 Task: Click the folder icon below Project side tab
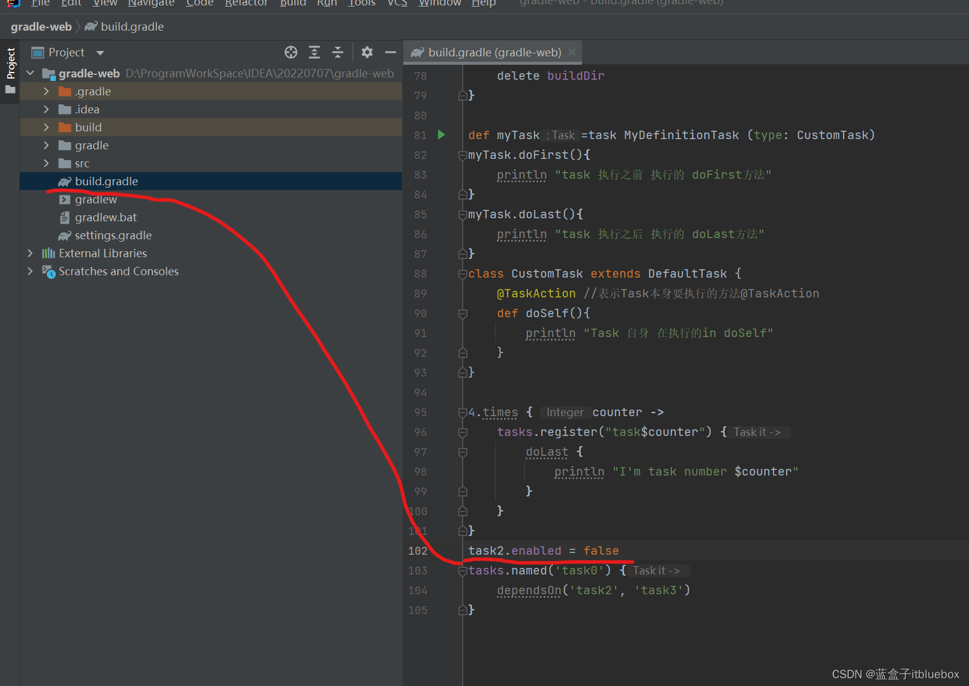[x=10, y=90]
